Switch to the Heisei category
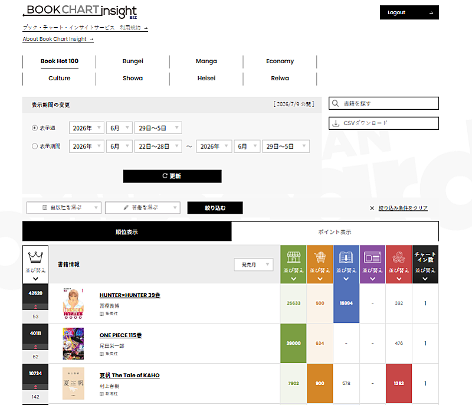 click(x=206, y=79)
